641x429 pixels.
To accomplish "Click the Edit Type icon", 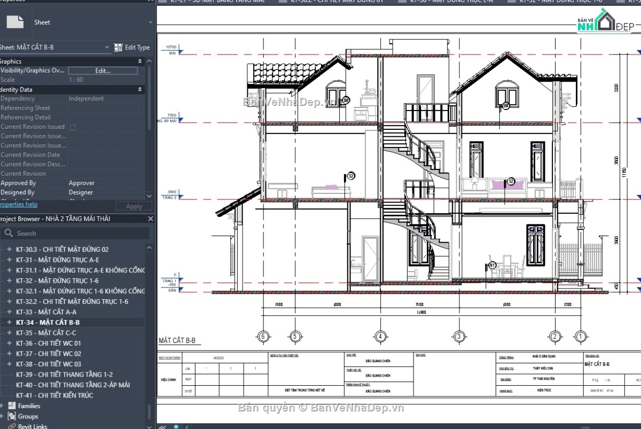I will point(119,47).
